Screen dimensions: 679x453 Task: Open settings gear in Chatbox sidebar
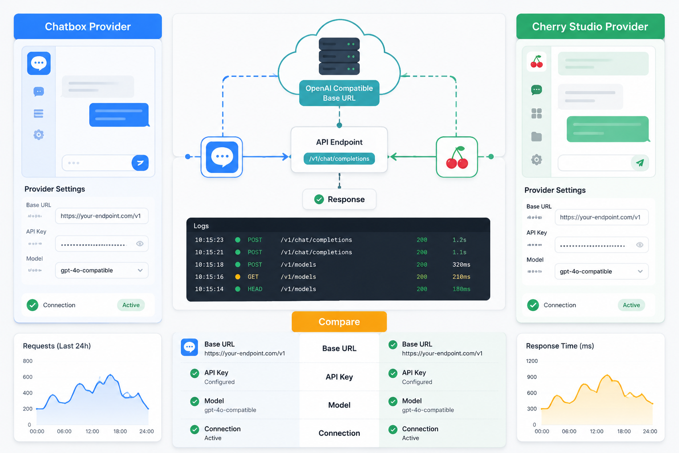38,134
